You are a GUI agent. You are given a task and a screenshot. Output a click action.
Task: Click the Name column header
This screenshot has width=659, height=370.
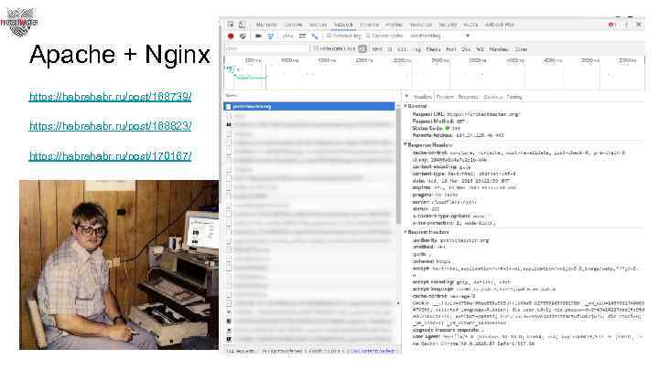point(232,96)
